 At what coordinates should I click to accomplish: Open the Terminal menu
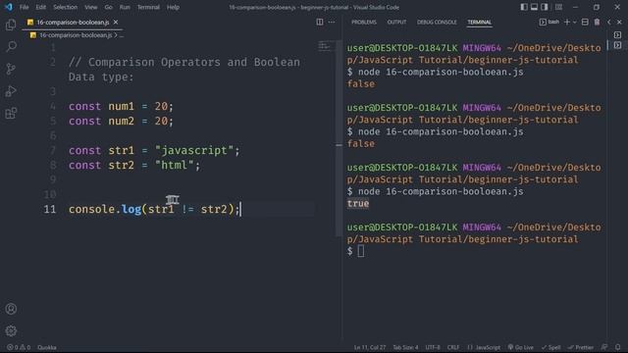pos(148,7)
